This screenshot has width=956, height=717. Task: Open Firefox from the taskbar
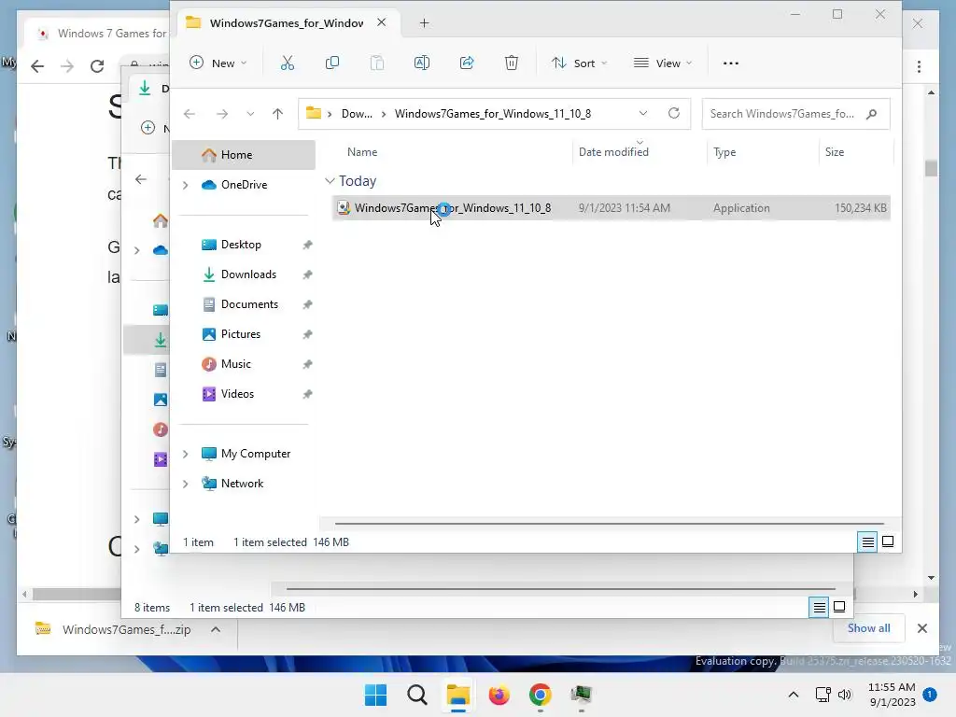(x=499, y=695)
